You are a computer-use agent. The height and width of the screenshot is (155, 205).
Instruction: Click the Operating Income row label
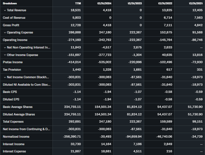[x=15, y=40]
